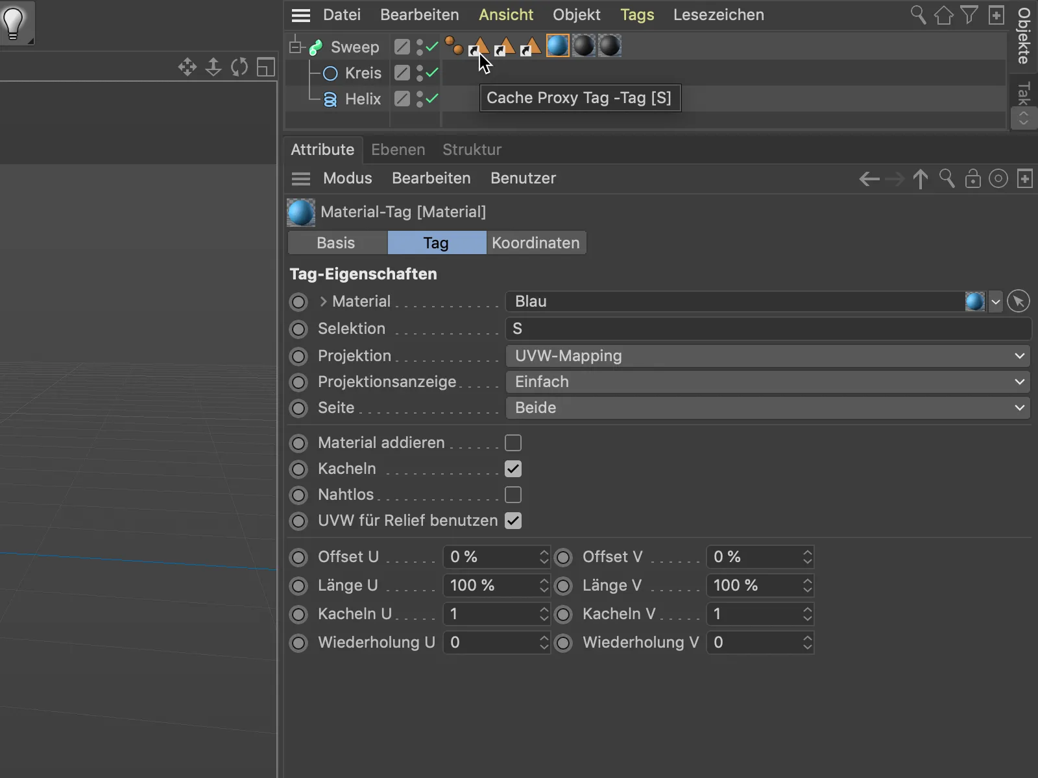The width and height of the screenshot is (1038, 778).
Task: Toggle Kreis visibility dots
Action: [419, 73]
